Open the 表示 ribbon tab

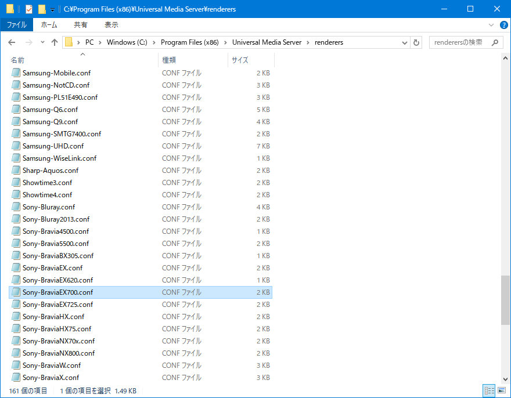pyautogui.click(x=111, y=25)
